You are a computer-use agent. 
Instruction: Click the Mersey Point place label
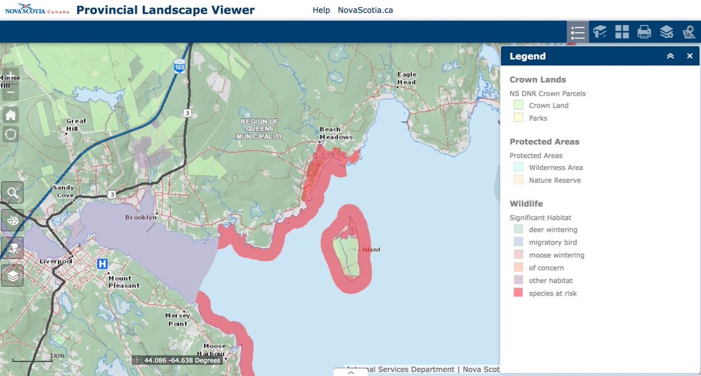pyautogui.click(x=178, y=319)
